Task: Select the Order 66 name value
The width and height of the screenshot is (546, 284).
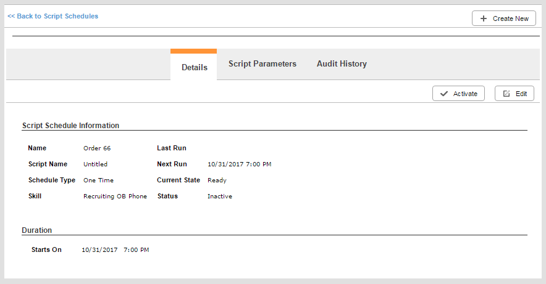Action: [x=97, y=148]
